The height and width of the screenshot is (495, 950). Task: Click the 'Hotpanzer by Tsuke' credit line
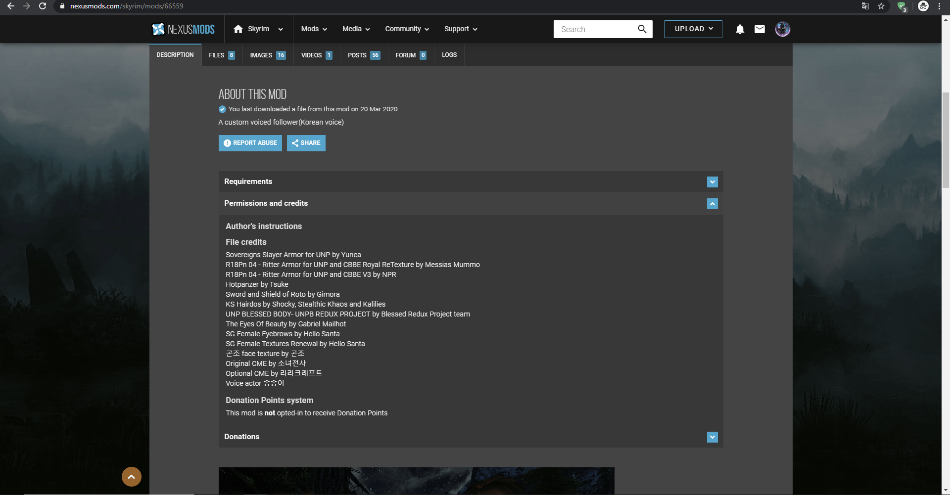257,285
